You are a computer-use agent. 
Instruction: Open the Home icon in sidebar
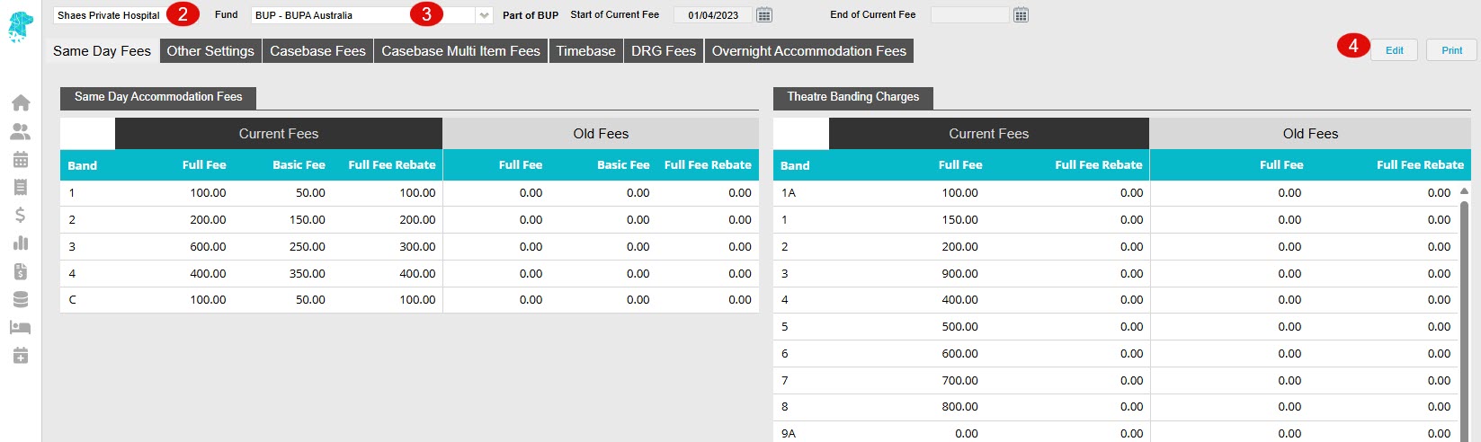pos(20,103)
